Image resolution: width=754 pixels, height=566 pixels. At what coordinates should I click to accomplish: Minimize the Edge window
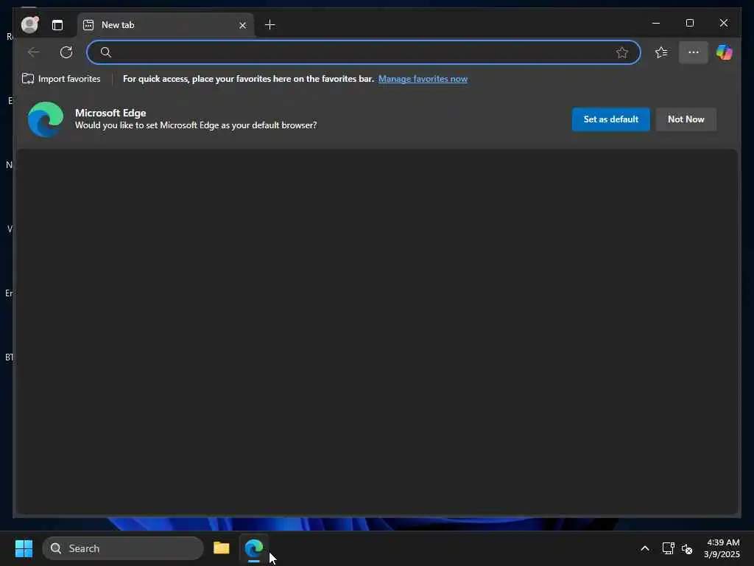point(656,23)
